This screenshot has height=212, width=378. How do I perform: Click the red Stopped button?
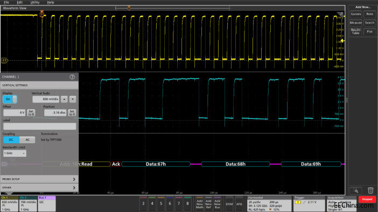pyautogui.click(x=367, y=199)
